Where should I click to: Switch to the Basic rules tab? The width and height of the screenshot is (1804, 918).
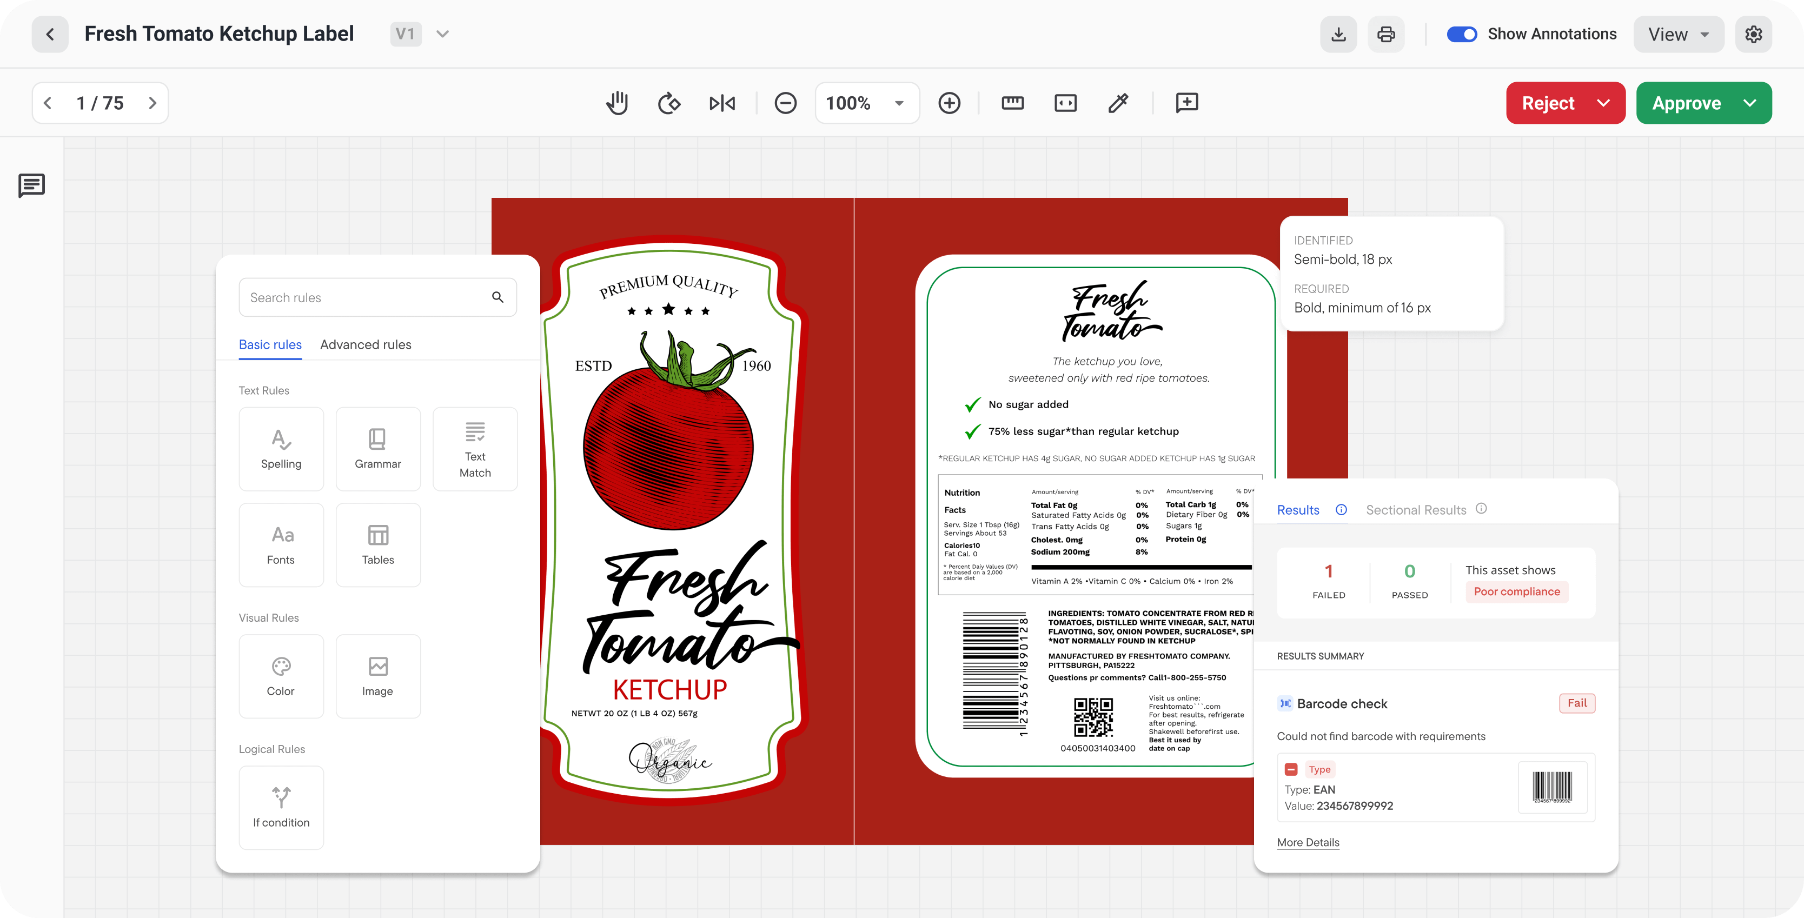270,344
